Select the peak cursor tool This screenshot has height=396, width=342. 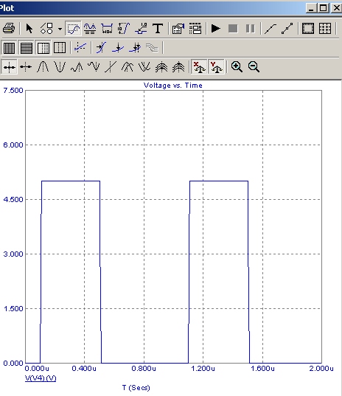(43, 67)
